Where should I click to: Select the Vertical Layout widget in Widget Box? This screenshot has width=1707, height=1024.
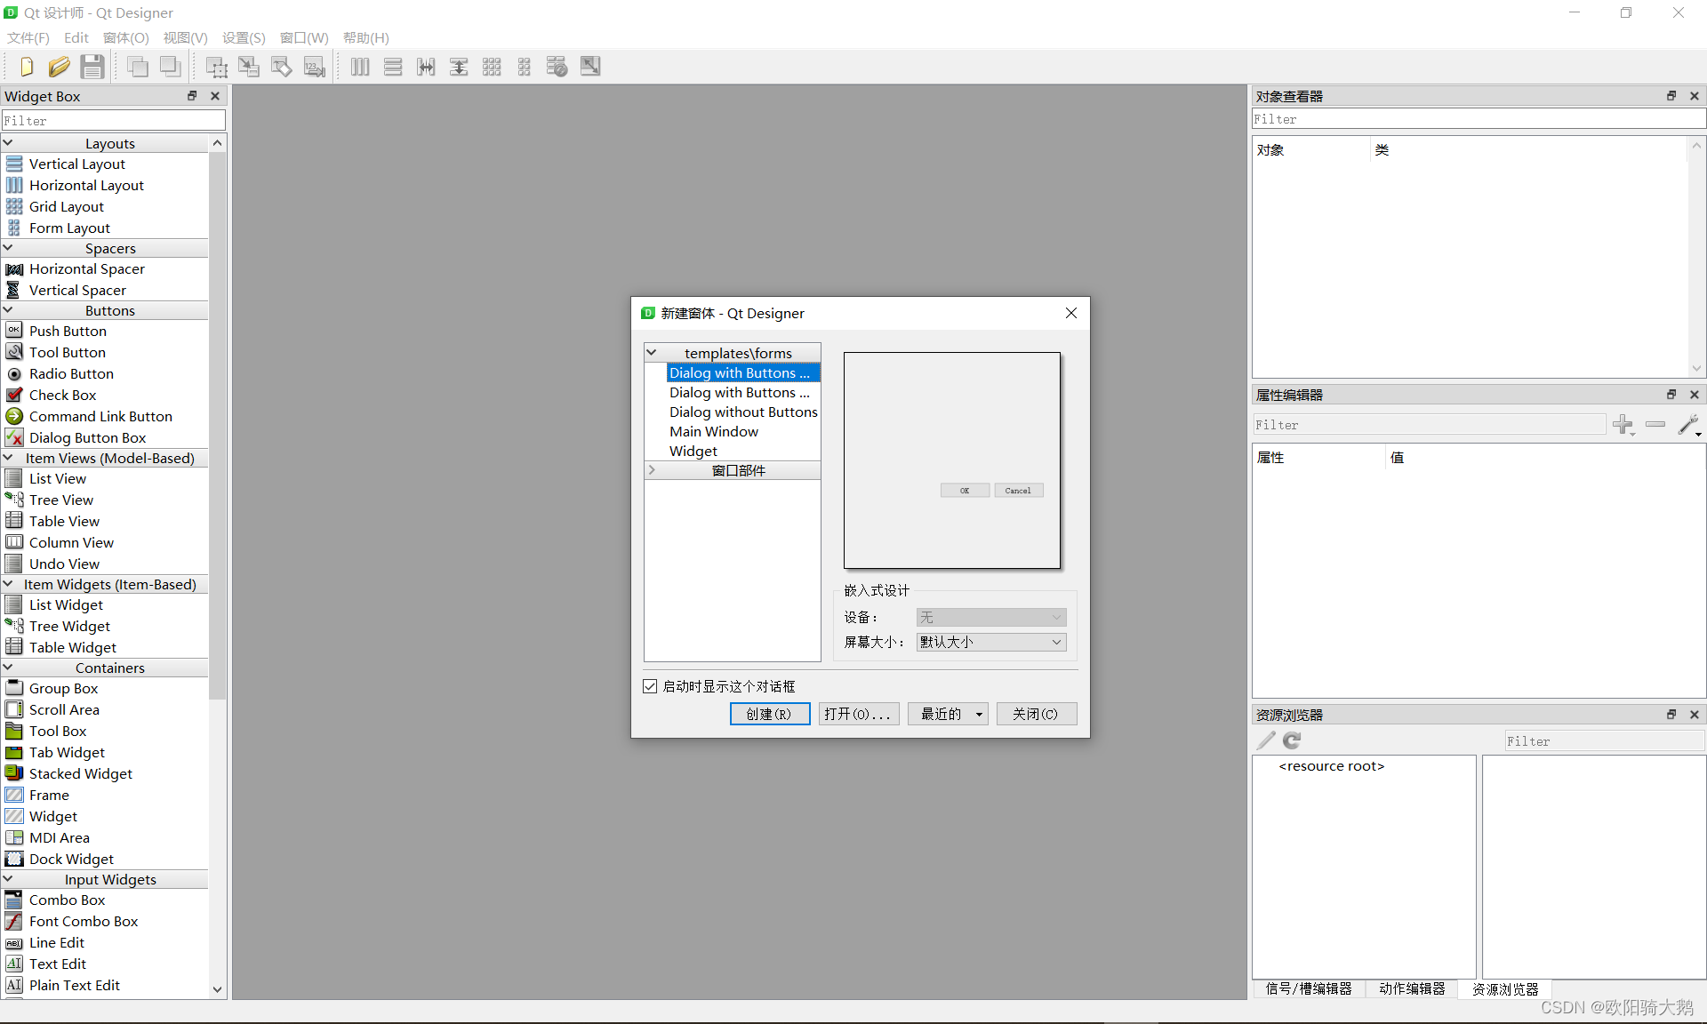click(76, 164)
